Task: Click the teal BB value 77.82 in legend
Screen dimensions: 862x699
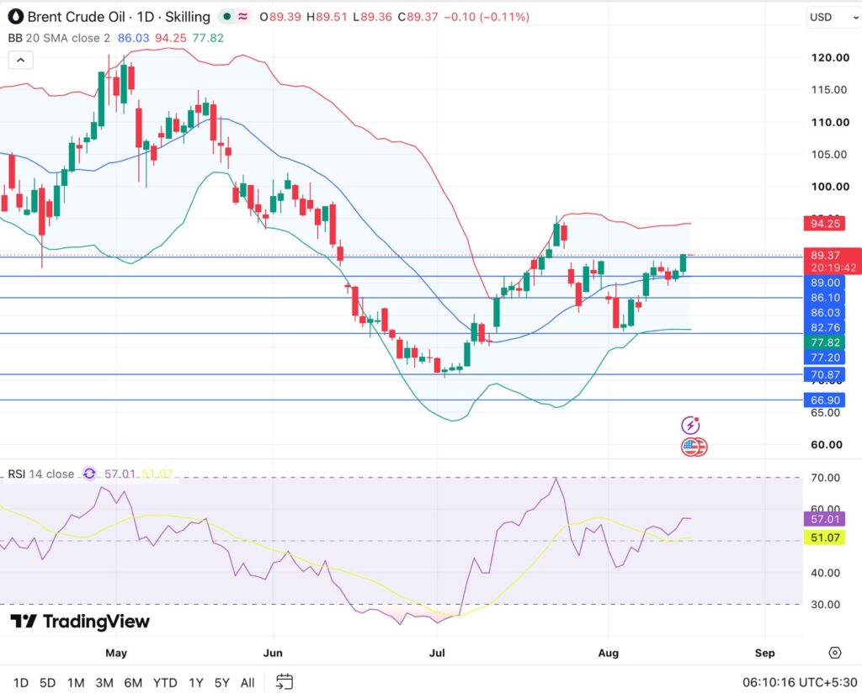Action: click(208, 38)
